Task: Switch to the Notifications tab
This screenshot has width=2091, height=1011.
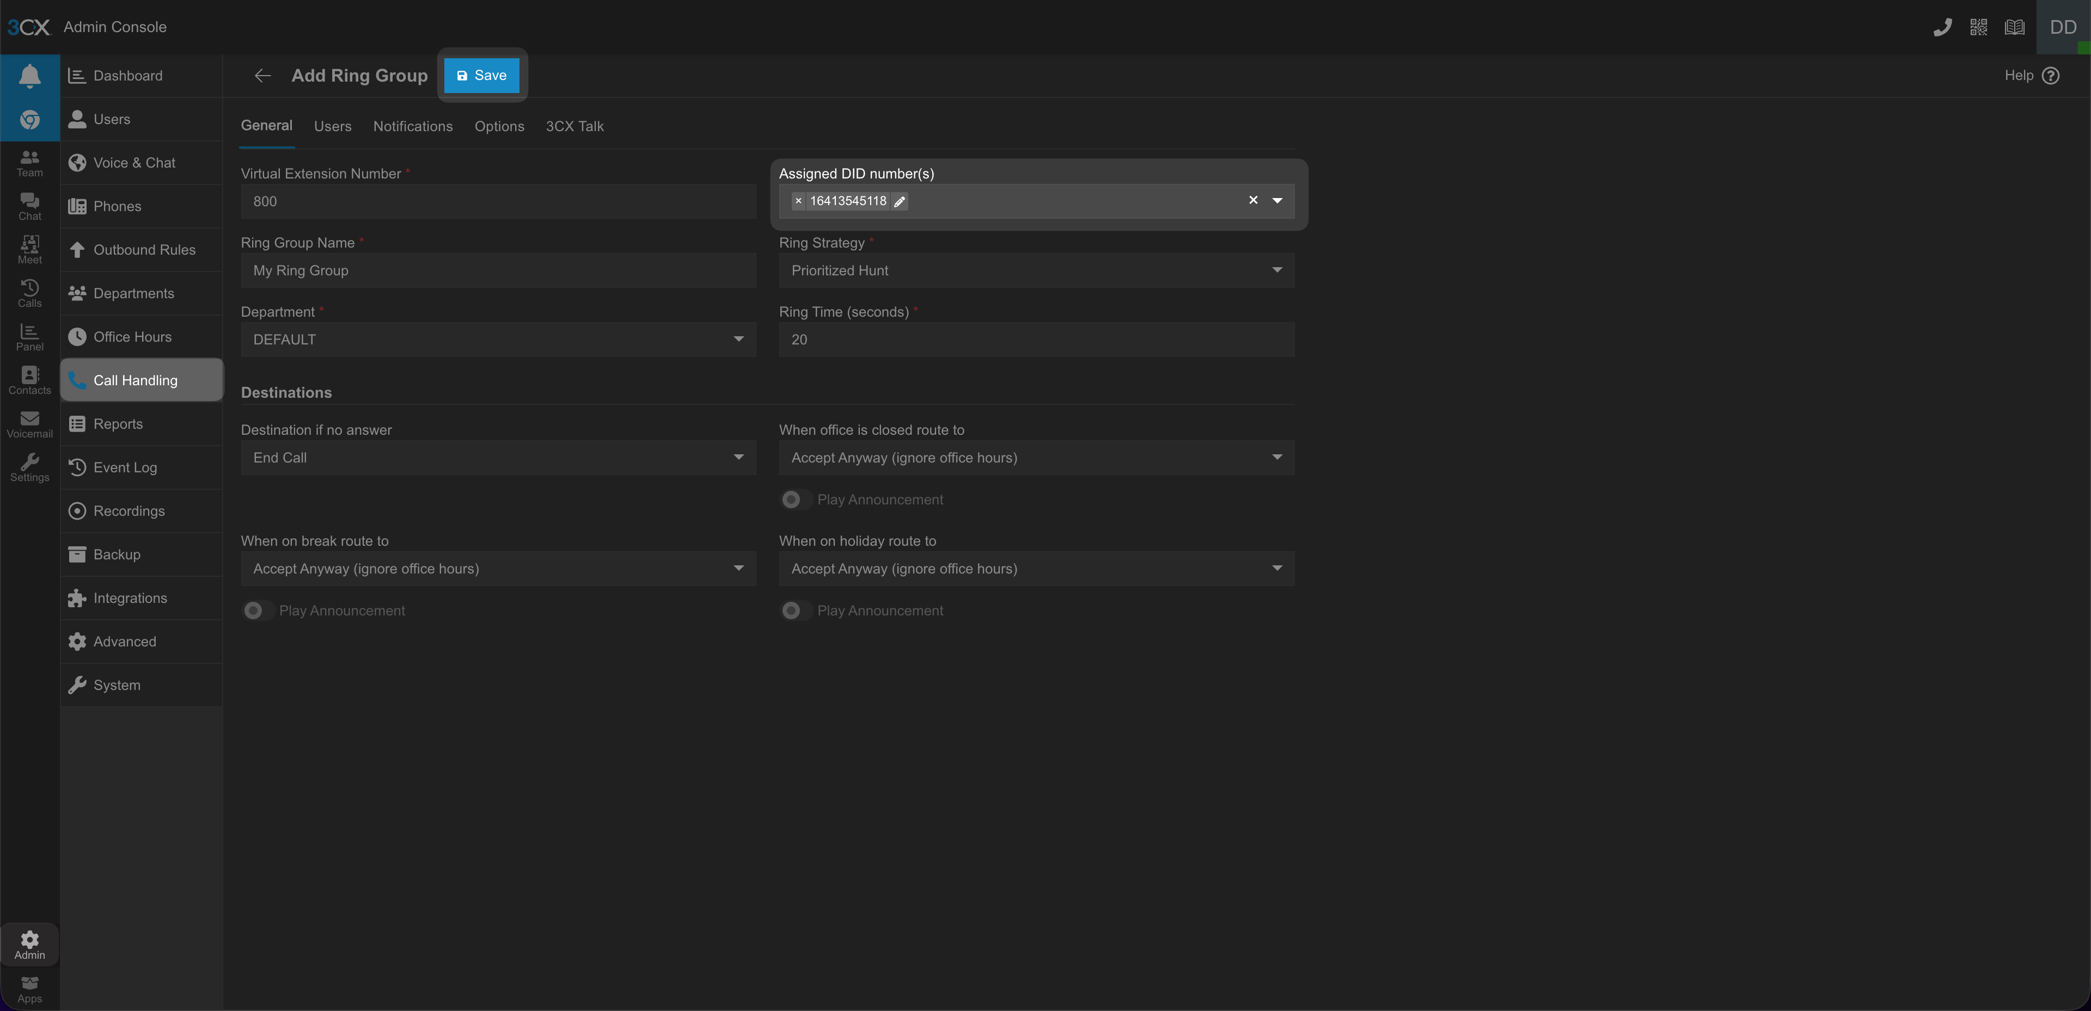Action: coord(412,127)
